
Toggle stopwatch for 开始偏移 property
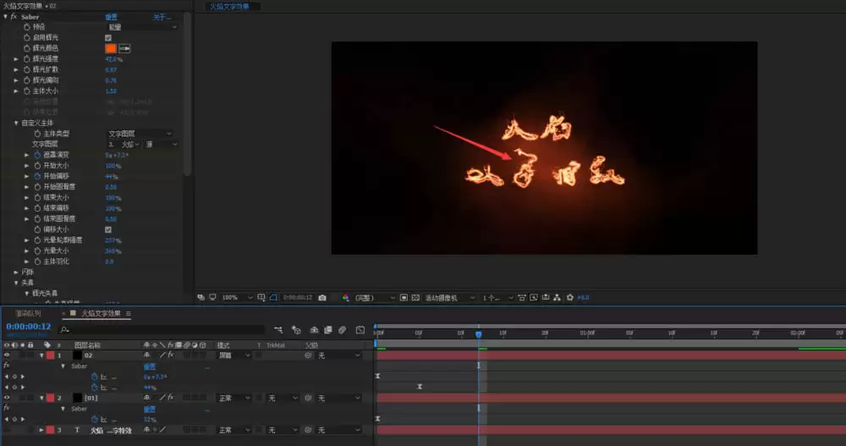(x=37, y=176)
